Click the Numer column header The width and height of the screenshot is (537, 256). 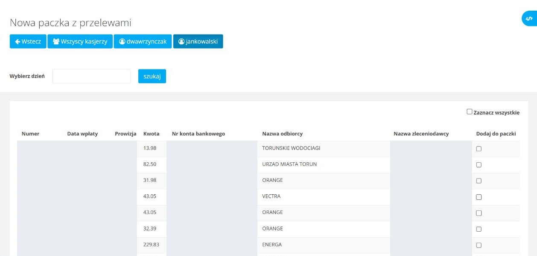coord(30,134)
